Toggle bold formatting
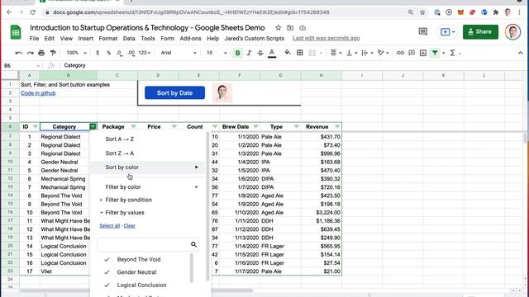Viewport: 529px width, 297px height. 237,53
